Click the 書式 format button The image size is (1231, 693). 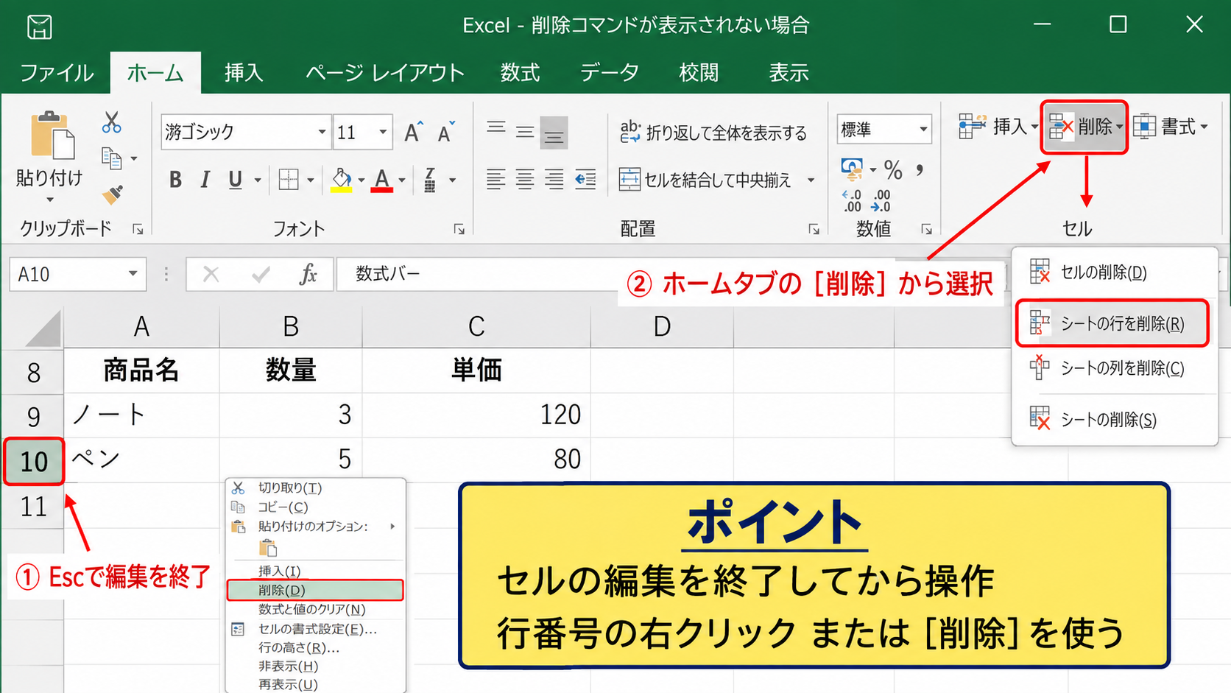click(1170, 127)
